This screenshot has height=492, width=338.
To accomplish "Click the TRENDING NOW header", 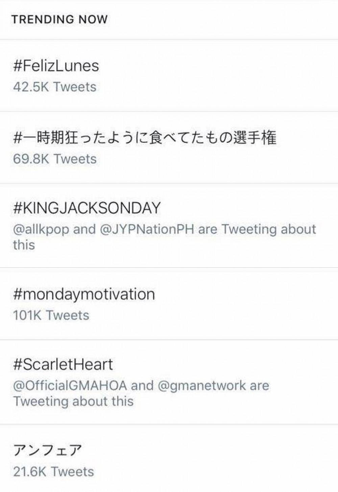I will pyautogui.click(x=59, y=19).
